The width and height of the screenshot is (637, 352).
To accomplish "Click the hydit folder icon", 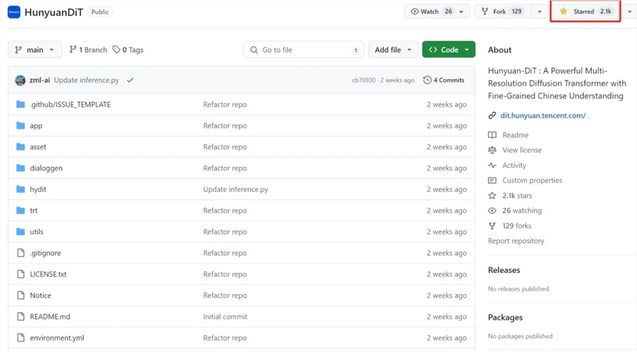I will 20,189.
